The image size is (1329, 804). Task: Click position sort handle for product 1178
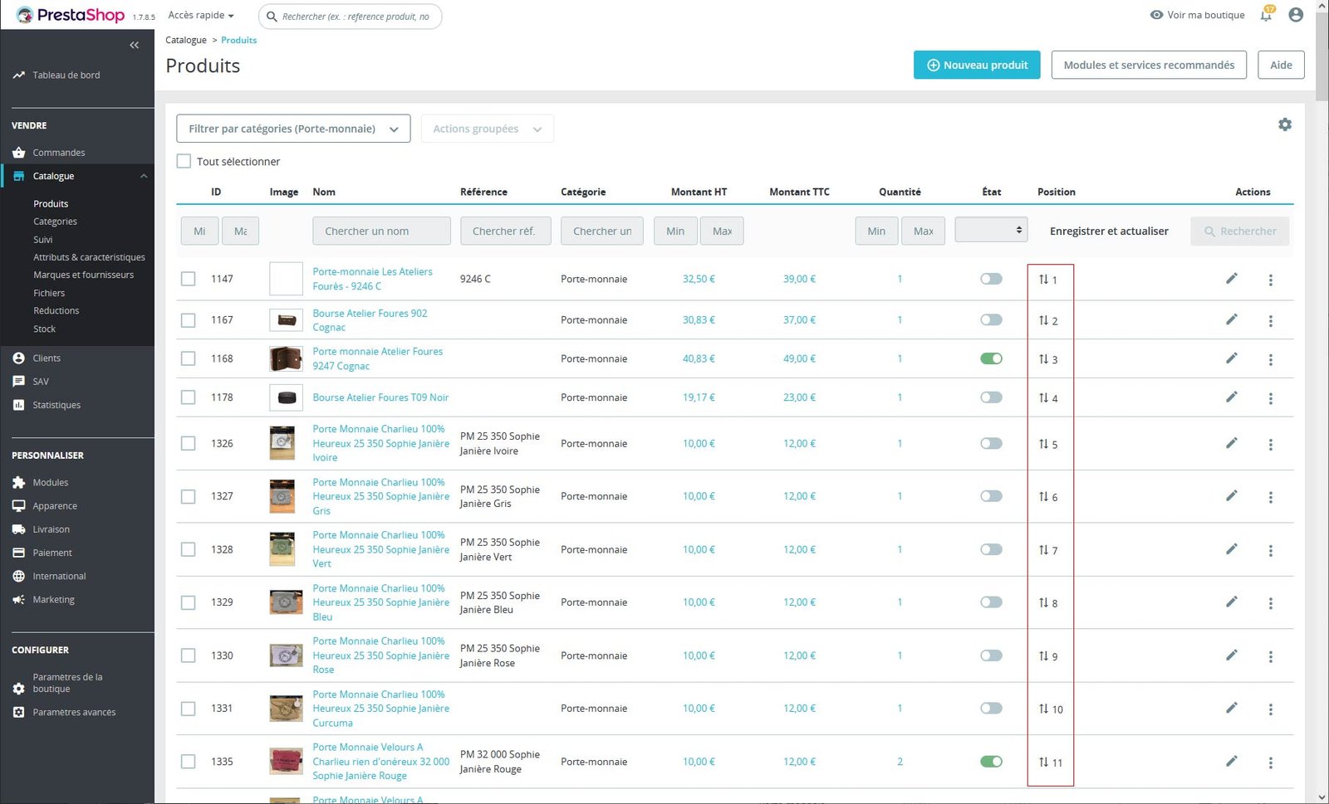tap(1043, 398)
